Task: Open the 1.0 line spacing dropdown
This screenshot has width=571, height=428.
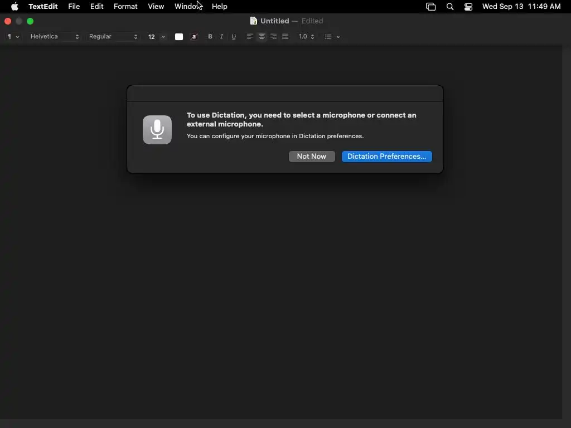Action: (x=306, y=37)
